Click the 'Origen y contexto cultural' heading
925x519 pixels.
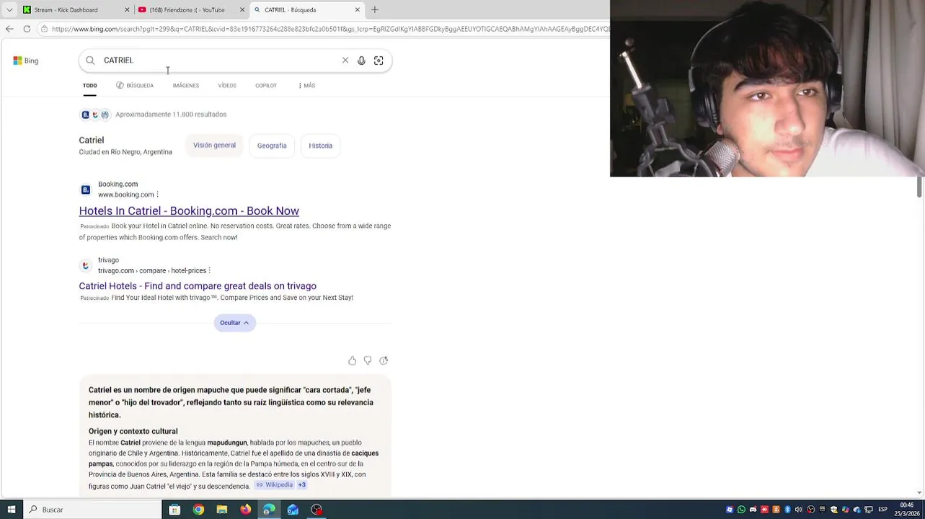pyautogui.click(x=133, y=431)
